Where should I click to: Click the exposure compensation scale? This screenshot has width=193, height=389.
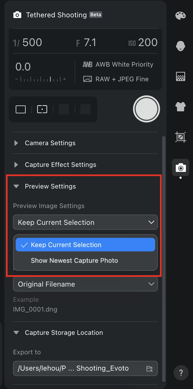point(41,79)
